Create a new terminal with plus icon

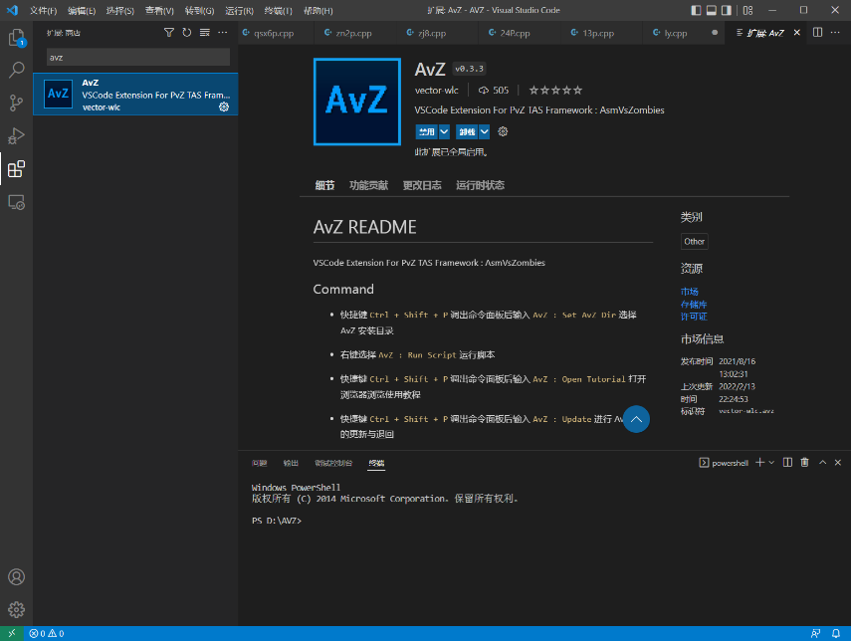[759, 463]
